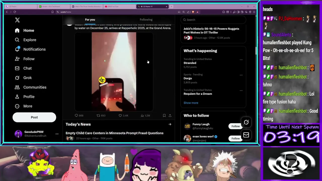Viewport: 322px width, 181px height.
Task: Click the X logo in the sidebar
Action: pos(17,20)
